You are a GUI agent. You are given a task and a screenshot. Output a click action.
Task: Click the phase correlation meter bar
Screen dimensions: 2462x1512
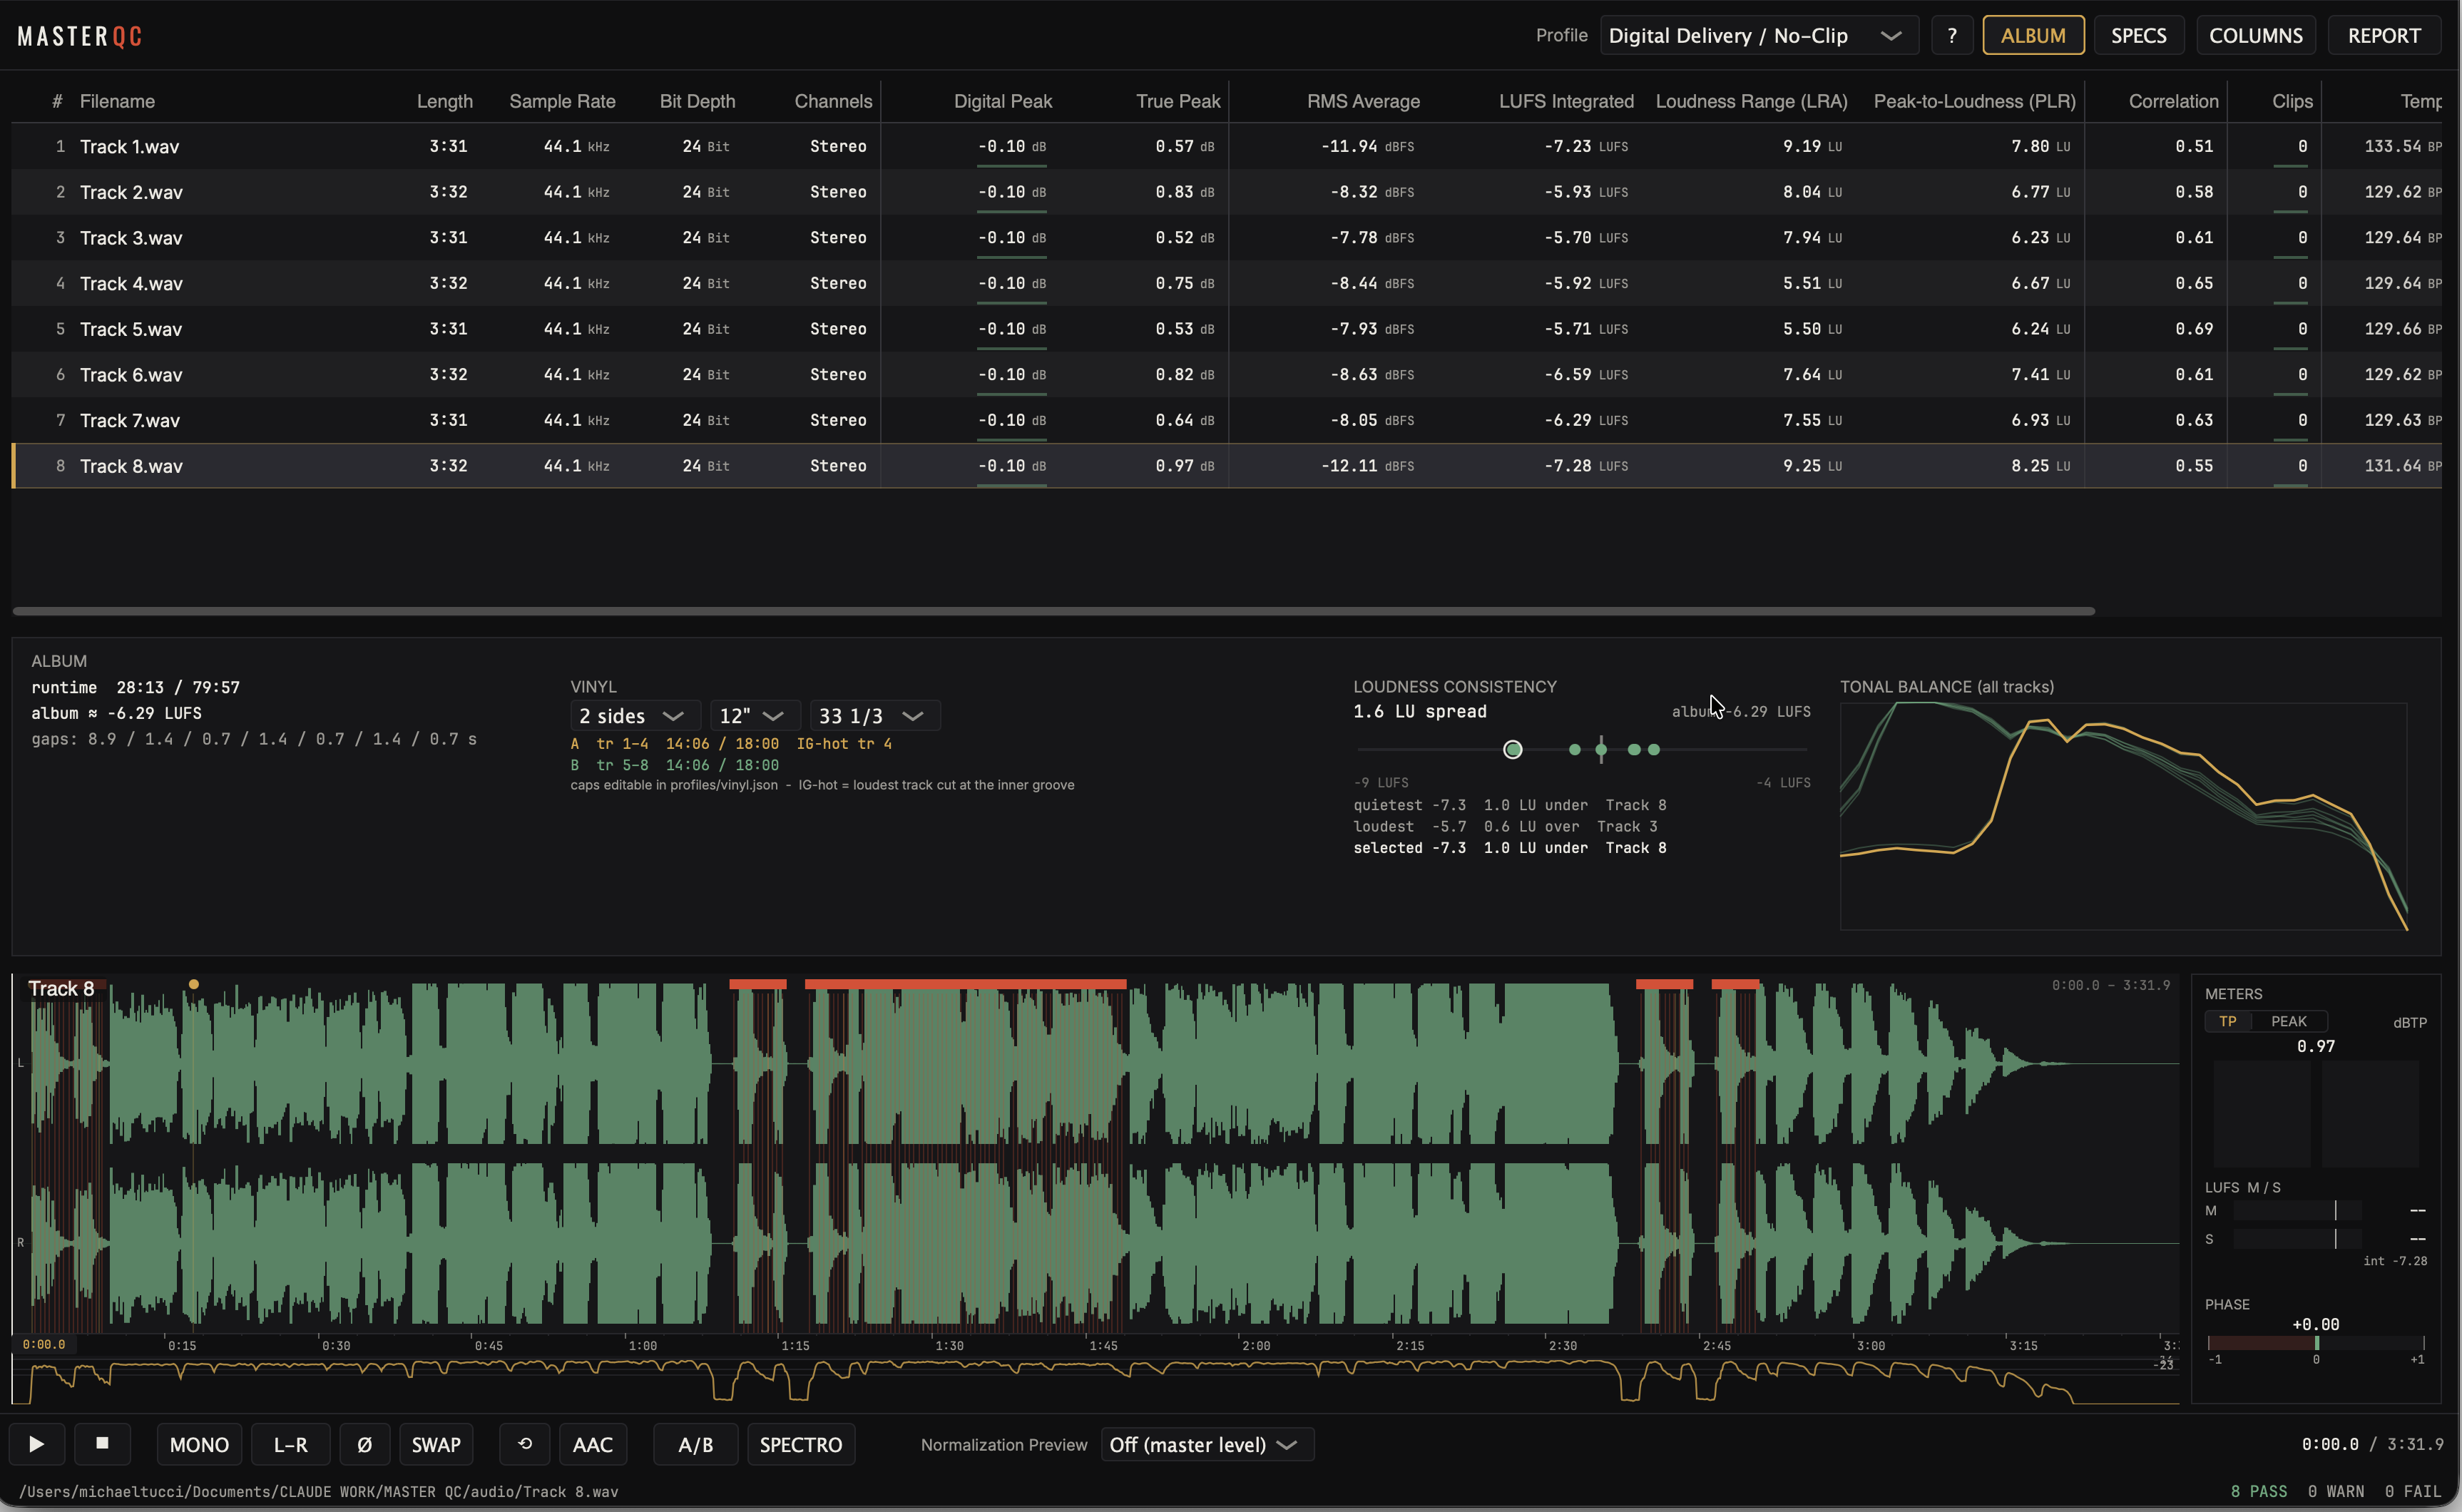2316,1343
